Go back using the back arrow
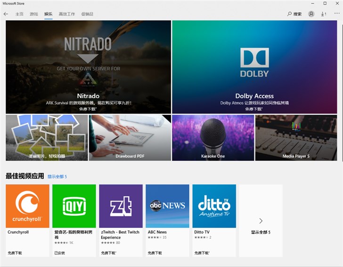The image size is (343, 267). click(6, 14)
